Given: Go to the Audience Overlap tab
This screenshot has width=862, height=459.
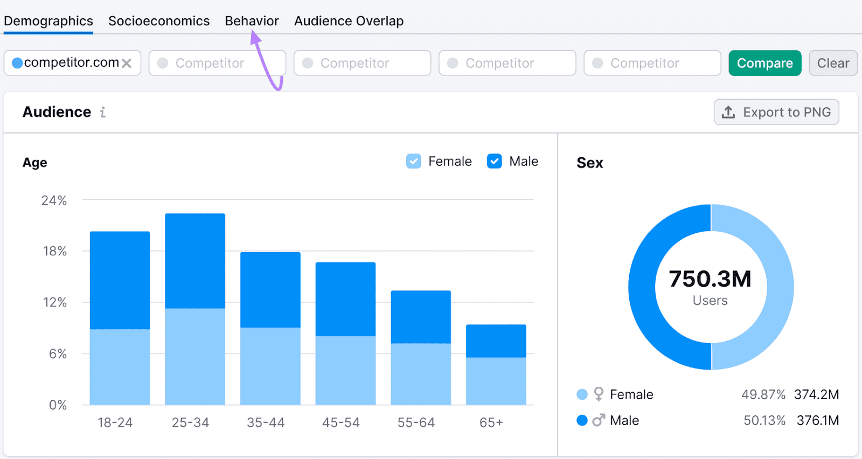Looking at the screenshot, I should tap(349, 21).
